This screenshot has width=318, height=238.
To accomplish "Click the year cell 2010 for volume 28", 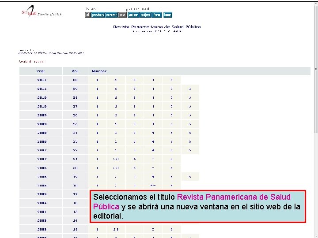I will tap(42, 97).
